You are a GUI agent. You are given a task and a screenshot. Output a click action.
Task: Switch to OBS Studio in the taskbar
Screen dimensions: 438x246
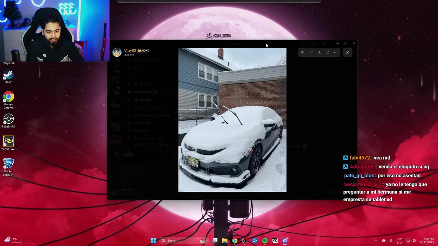coord(244,241)
